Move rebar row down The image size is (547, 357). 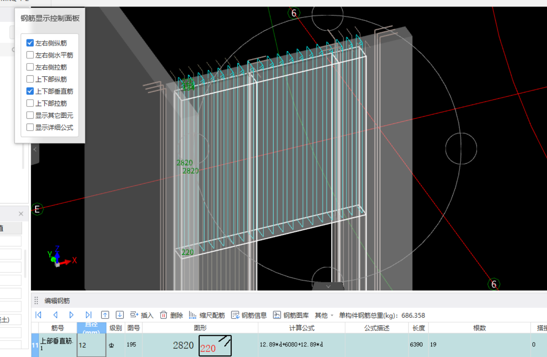click(119, 315)
